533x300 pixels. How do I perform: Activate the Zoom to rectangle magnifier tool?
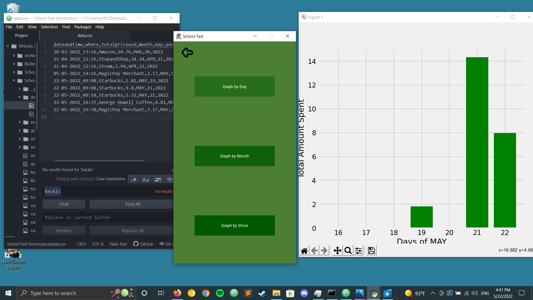348,251
